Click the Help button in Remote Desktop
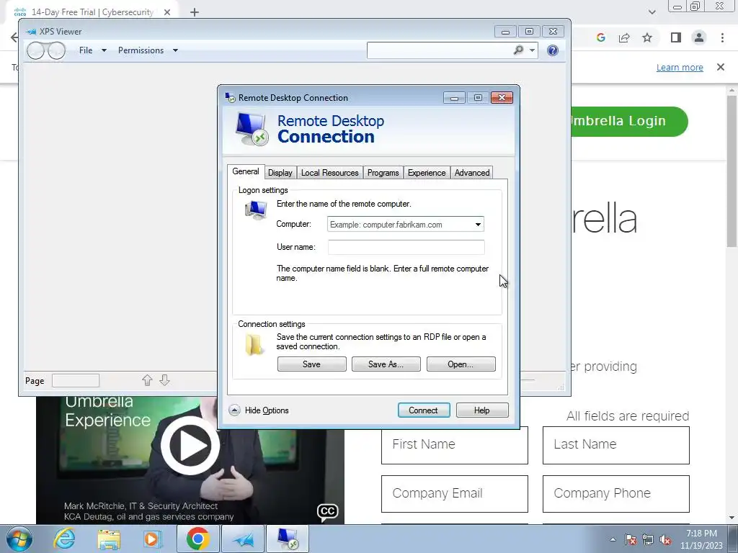The width and height of the screenshot is (738, 553). (482, 410)
